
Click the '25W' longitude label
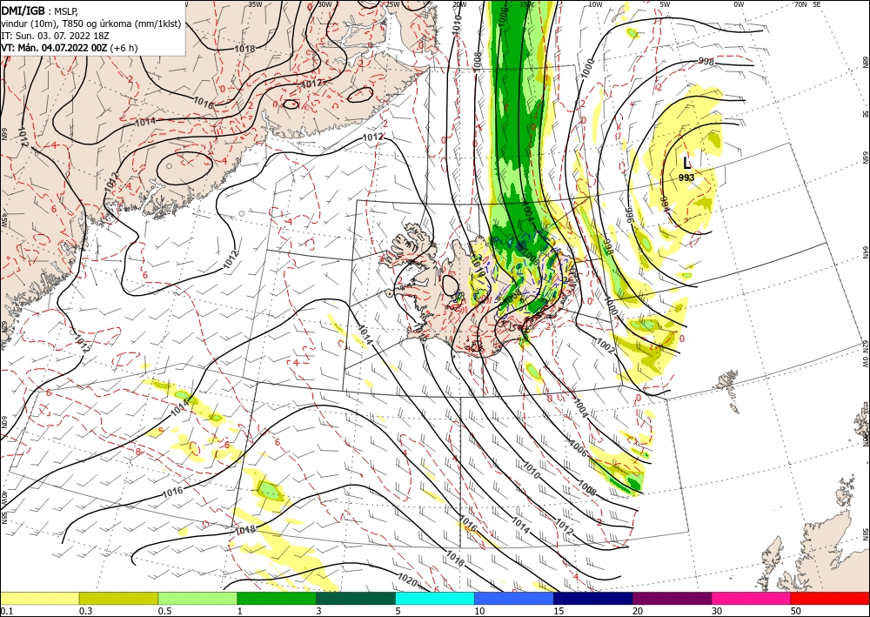click(x=392, y=4)
